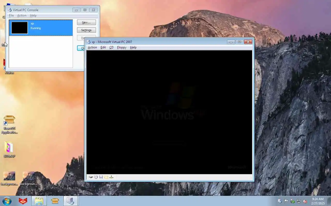The height and width of the screenshot is (206, 331).
Task: Open the Help menu in xp Virtual PC window
Action: click(133, 47)
